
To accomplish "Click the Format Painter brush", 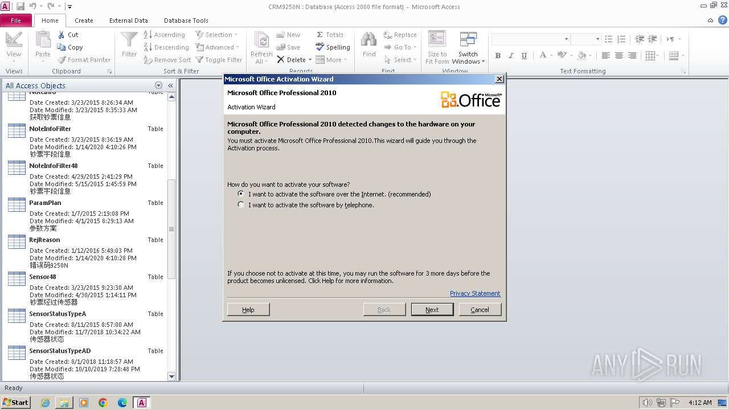I will [x=84, y=60].
